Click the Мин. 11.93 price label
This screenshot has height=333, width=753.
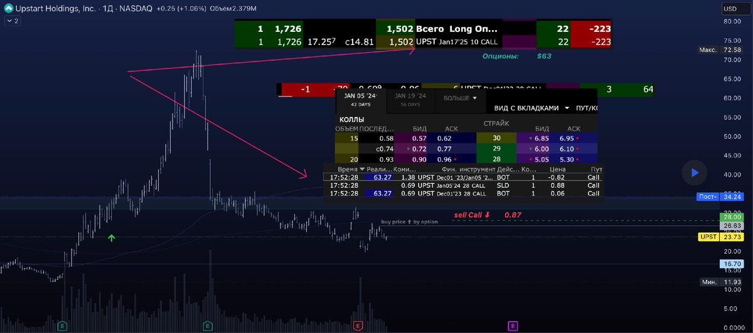tap(720, 282)
